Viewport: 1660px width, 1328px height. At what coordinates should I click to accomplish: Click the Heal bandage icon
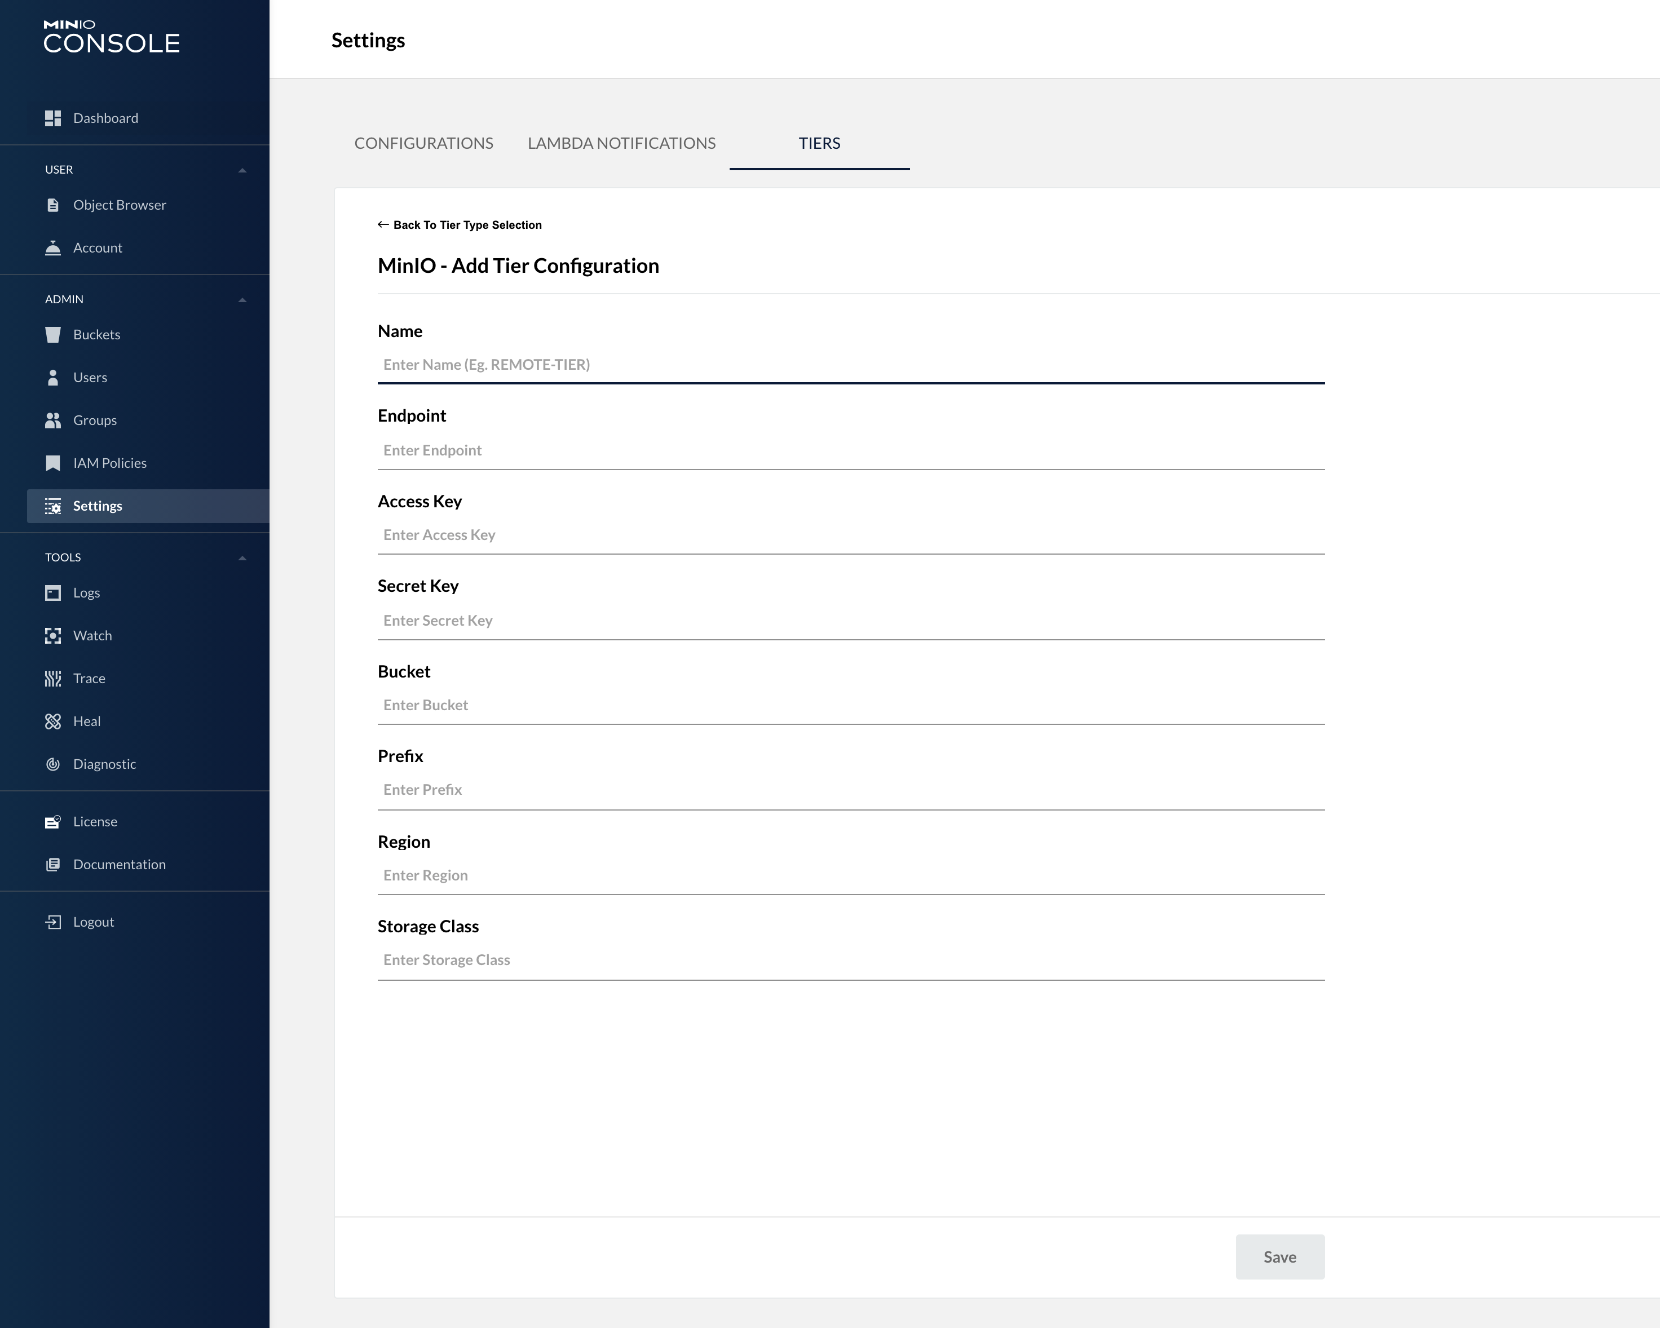[x=52, y=721]
